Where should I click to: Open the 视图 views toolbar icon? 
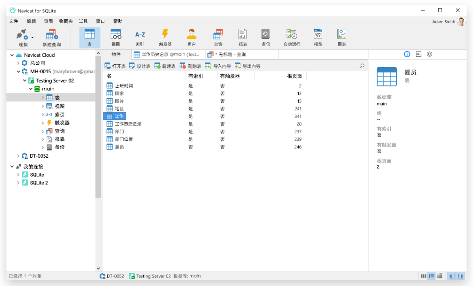click(x=115, y=37)
